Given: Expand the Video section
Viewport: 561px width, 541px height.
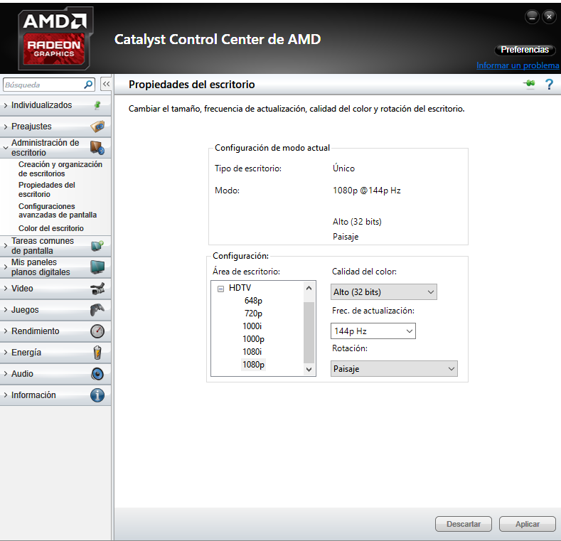Looking at the screenshot, I should click(x=6, y=289).
